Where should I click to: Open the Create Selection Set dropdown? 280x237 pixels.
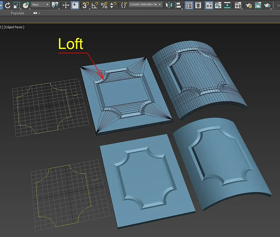point(145,5)
